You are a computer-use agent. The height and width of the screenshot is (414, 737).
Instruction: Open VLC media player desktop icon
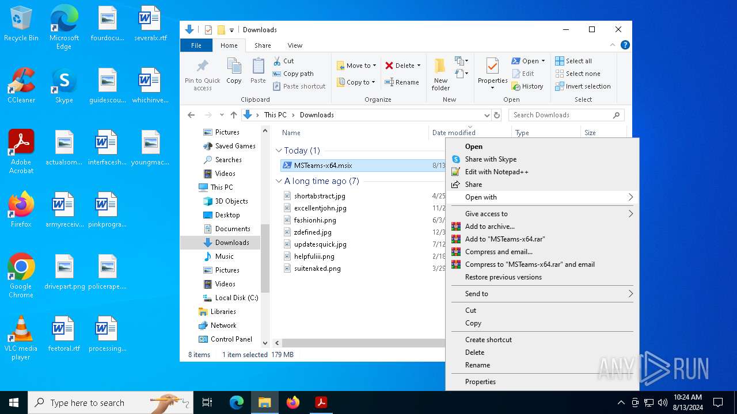pyautogui.click(x=21, y=338)
